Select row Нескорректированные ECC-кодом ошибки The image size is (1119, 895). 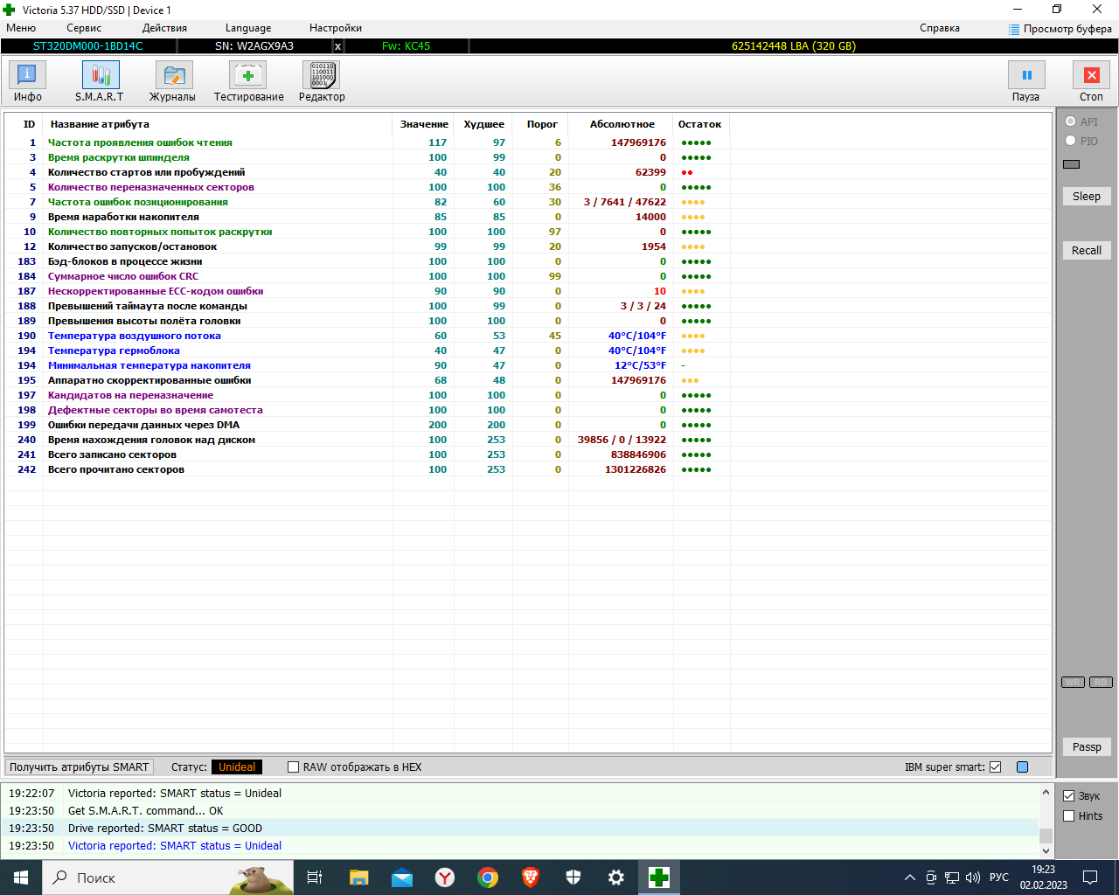click(x=528, y=291)
